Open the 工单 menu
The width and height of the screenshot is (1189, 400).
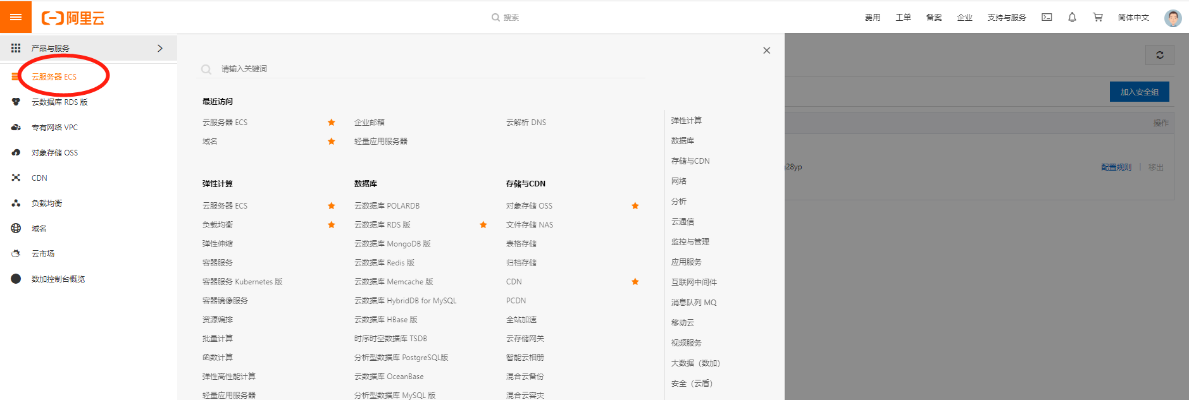(x=903, y=18)
